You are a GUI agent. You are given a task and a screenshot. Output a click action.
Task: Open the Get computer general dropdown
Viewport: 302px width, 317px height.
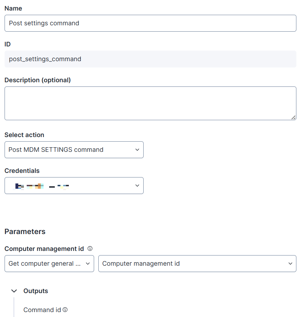coord(49,264)
